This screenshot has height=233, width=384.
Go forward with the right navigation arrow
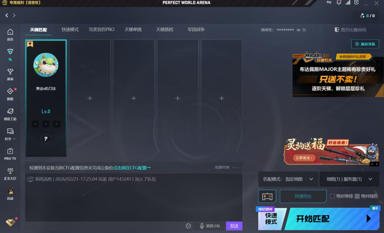pyautogui.click(x=14, y=15)
